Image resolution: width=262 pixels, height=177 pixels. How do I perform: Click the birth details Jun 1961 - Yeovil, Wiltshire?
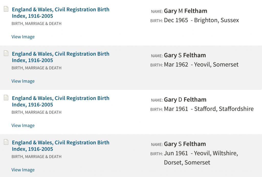[201, 154]
